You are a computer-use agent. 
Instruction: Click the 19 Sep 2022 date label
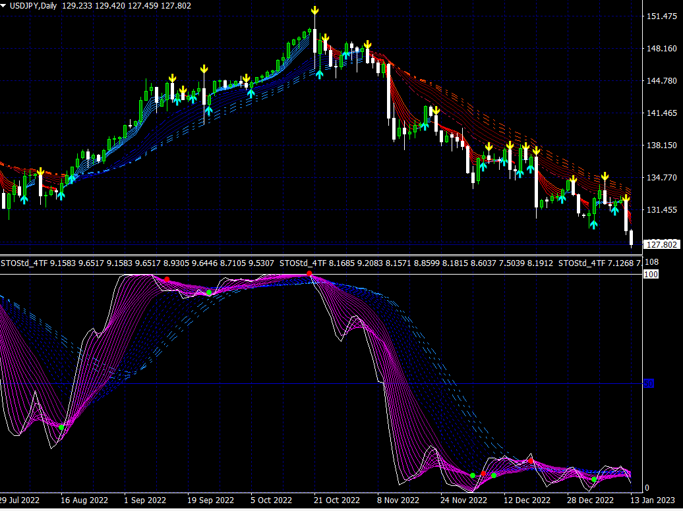coord(211,500)
